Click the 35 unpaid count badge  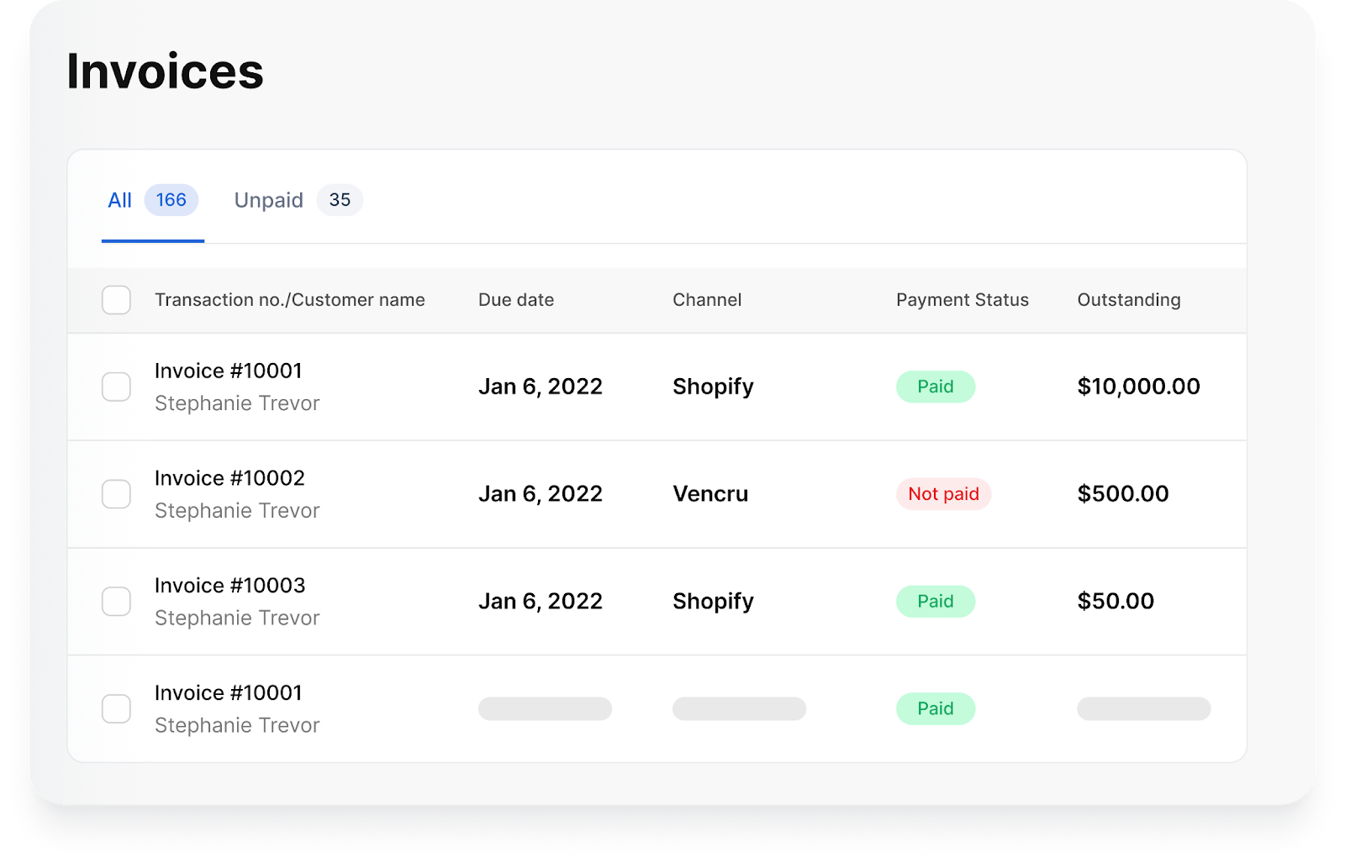(x=340, y=200)
